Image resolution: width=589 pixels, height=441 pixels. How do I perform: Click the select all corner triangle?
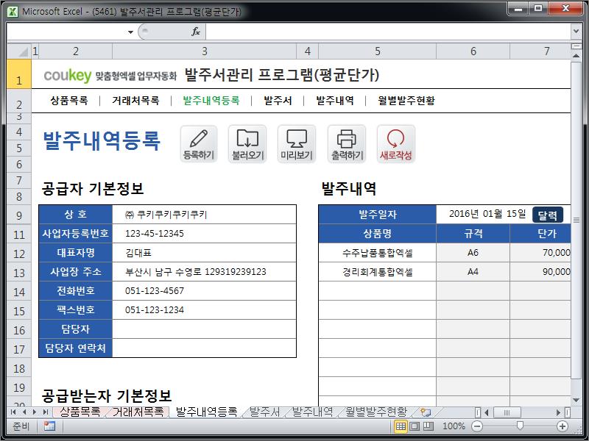tap(19, 51)
